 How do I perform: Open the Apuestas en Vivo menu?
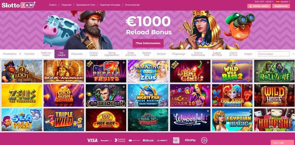pyautogui.click(x=86, y=5)
